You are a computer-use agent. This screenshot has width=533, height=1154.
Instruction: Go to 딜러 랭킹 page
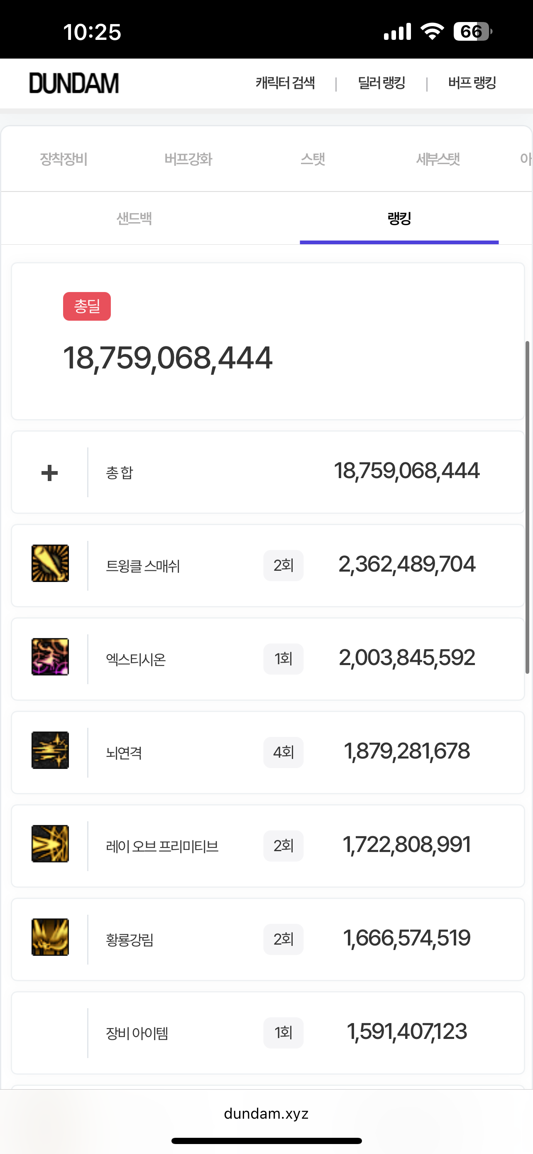tap(381, 83)
